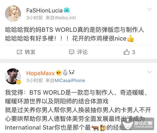
Task: Expand HopeMaxx post options chevron
Action: [150, 72]
